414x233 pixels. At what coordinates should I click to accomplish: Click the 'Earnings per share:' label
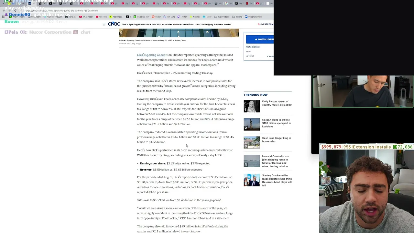pos(153,163)
